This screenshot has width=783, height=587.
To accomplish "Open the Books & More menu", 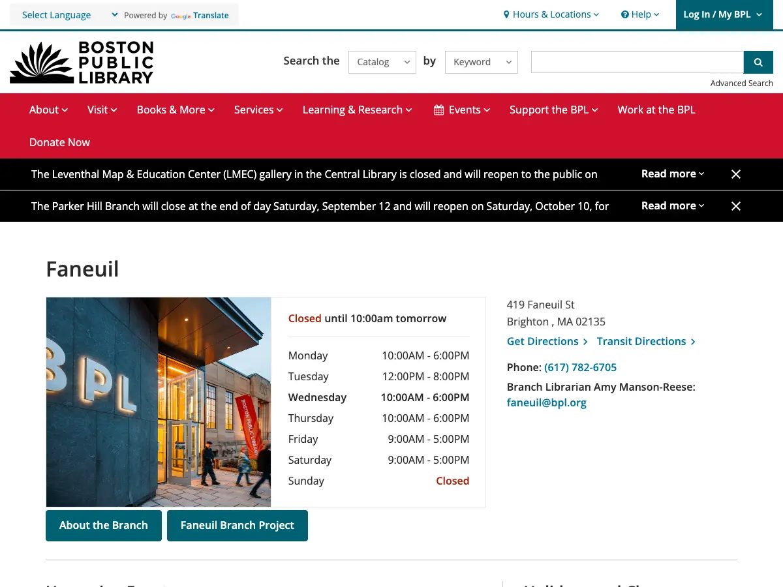I will pyautogui.click(x=176, y=110).
